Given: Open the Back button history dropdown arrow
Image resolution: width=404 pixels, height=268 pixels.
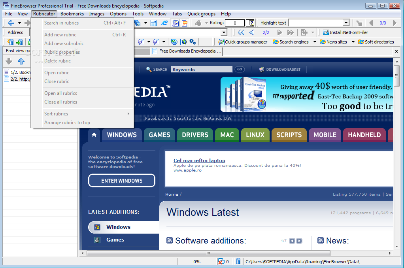Looking at the screenshot, I should pos(19,23).
